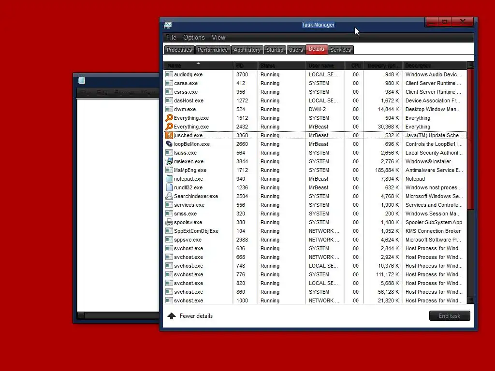Select the Spooler SubSystem App description
495x371 pixels.
click(434, 222)
